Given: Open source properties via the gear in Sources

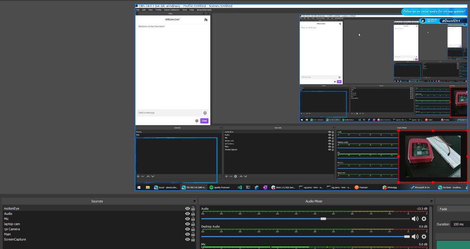Looking at the screenshot, I should tap(235, 176).
